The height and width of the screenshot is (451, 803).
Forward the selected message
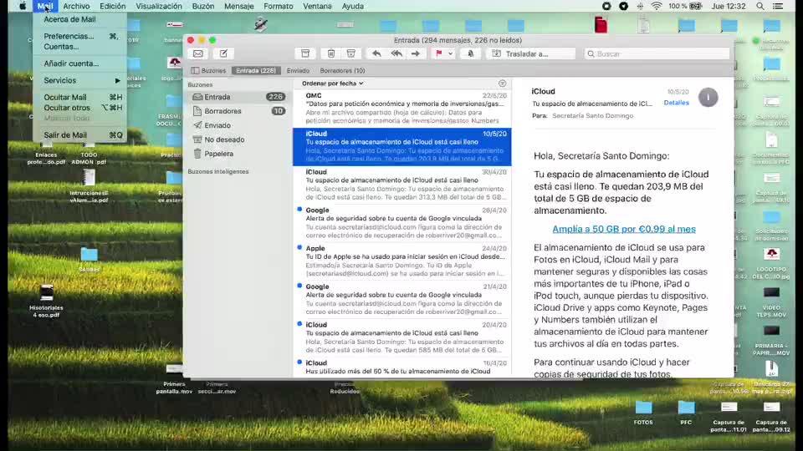[416, 53]
